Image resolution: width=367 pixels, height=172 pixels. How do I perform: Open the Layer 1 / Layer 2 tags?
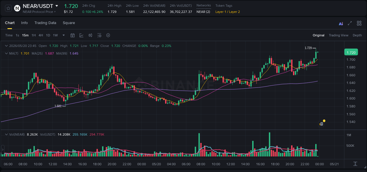point(228,12)
